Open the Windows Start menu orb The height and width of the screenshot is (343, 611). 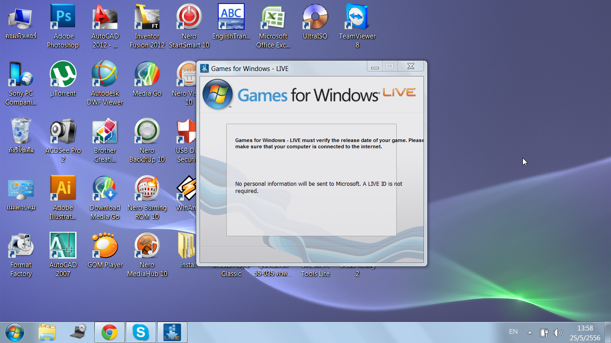pyautogui.click(x=15, y=332)
